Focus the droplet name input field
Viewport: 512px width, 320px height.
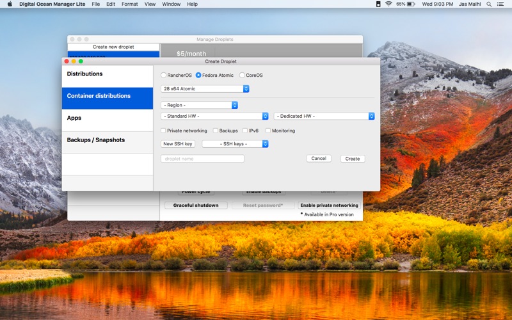(202, 159)
